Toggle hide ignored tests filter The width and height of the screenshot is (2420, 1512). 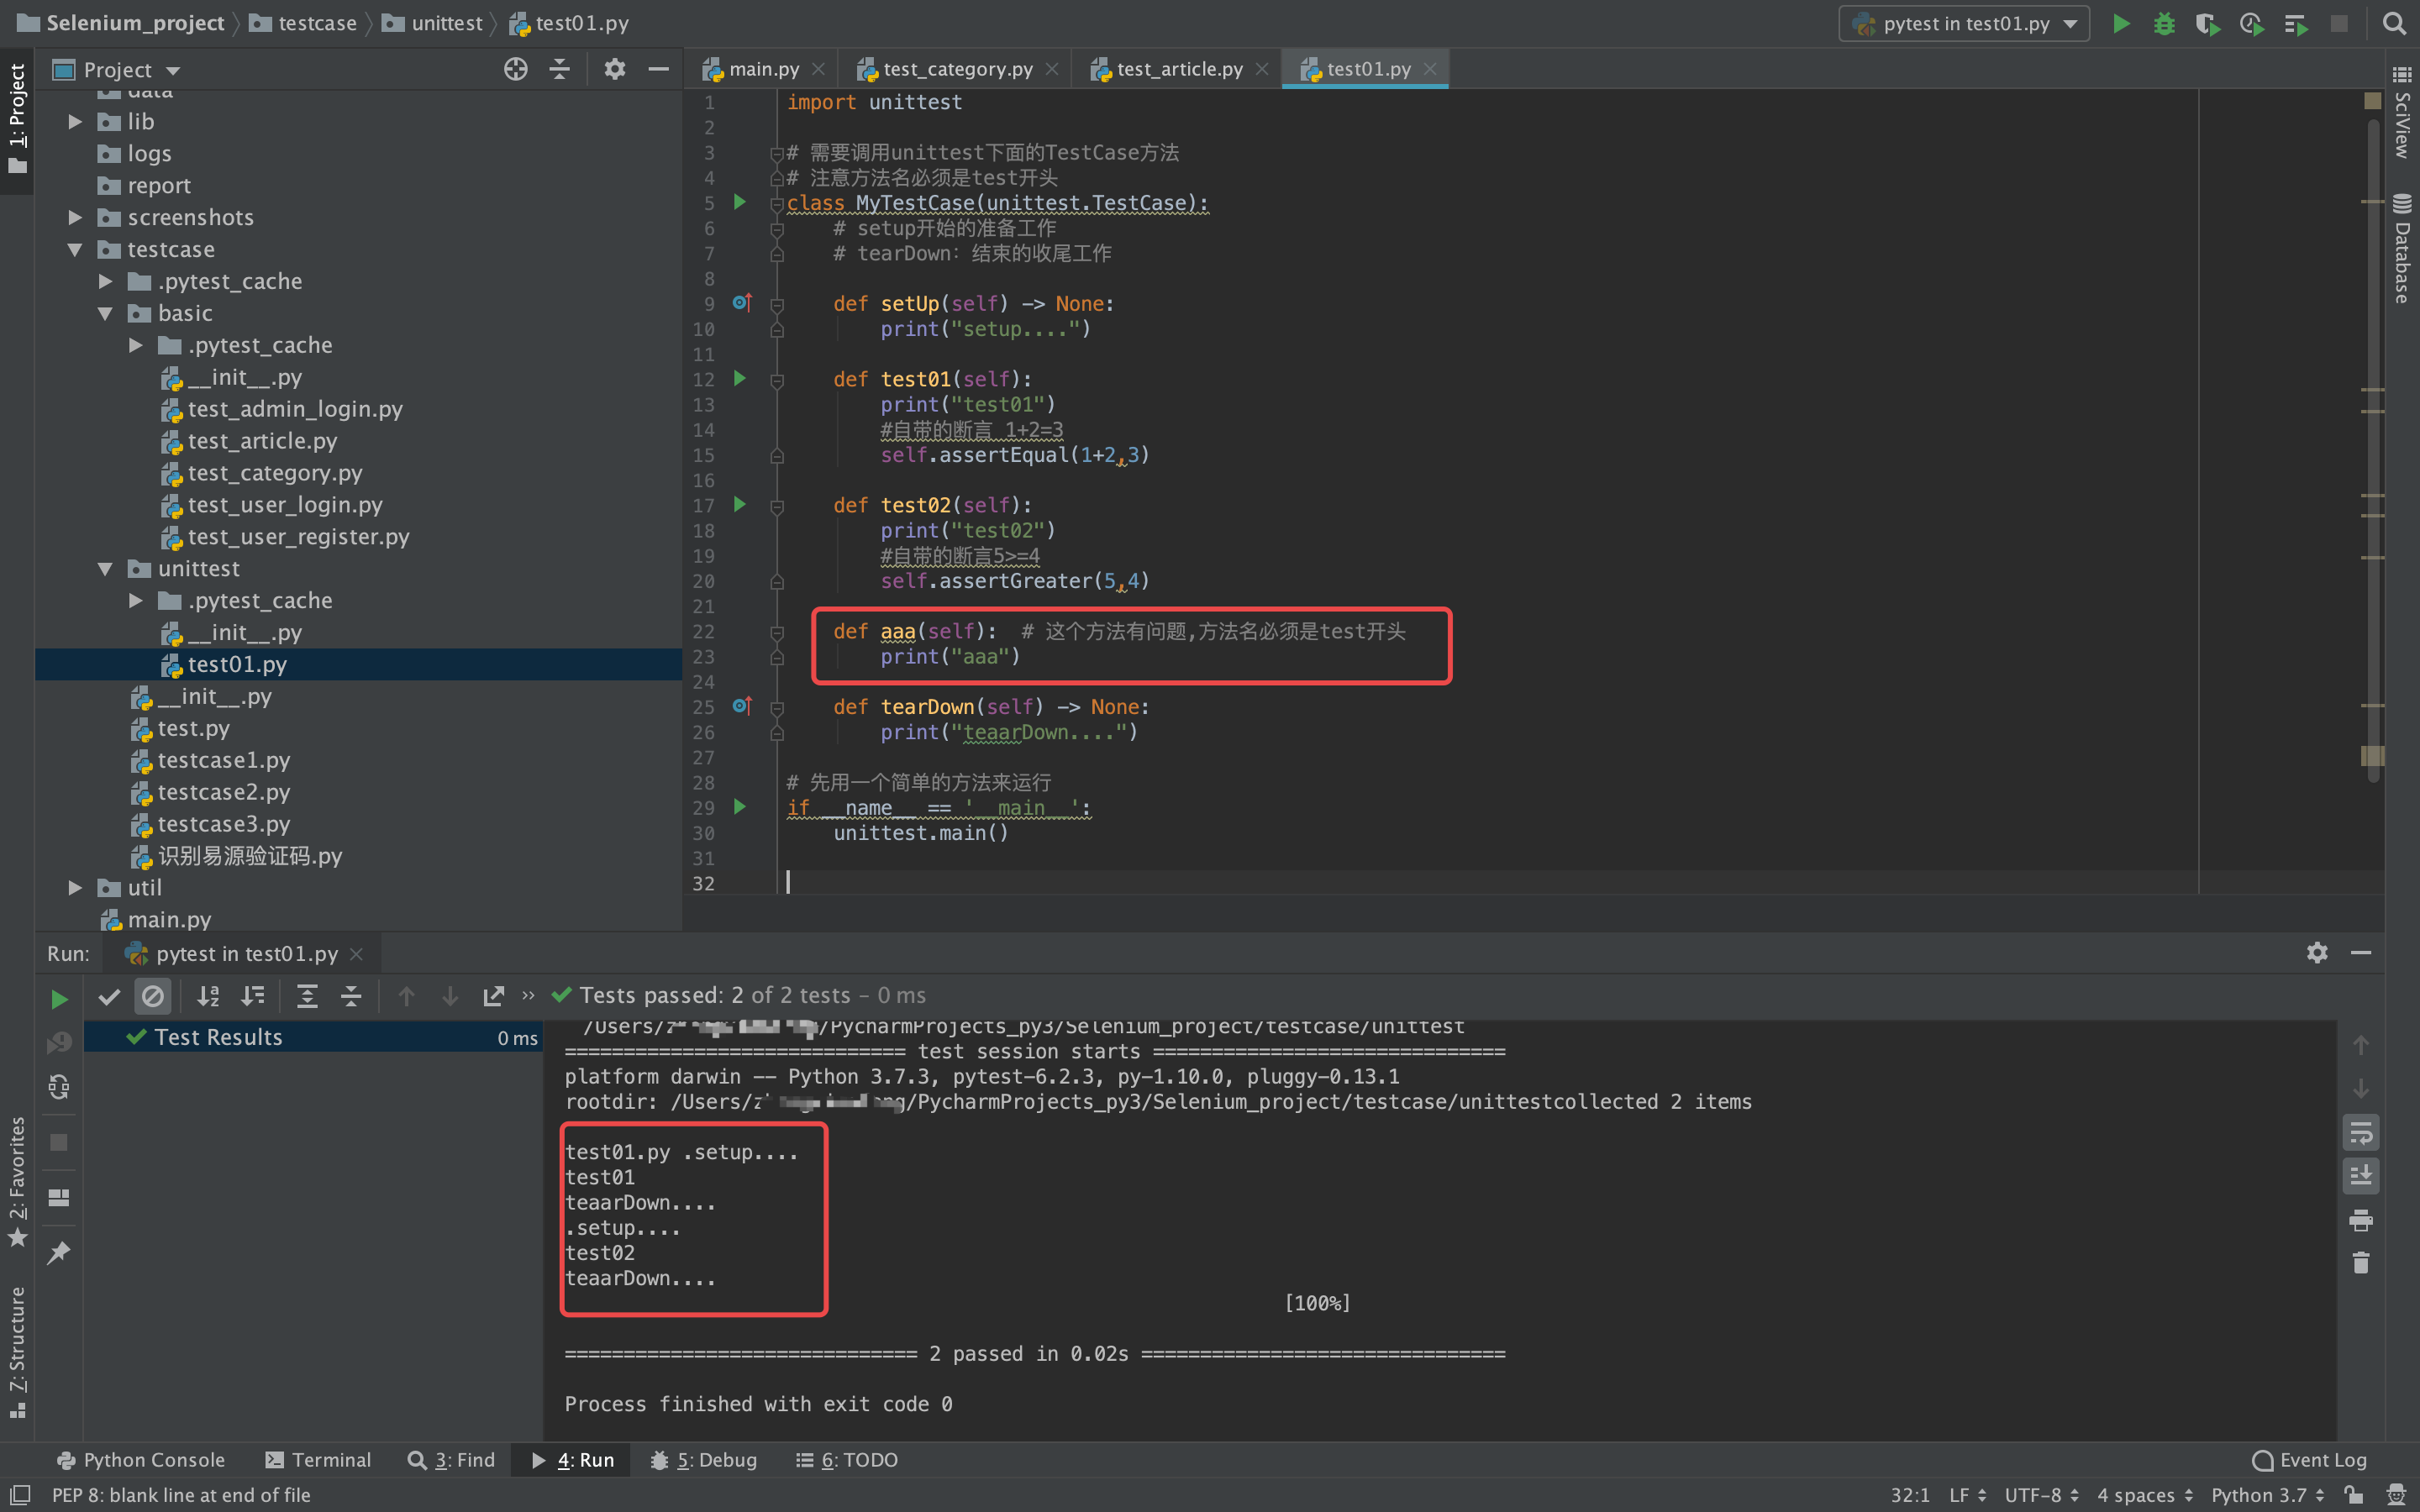coord(152,996)
